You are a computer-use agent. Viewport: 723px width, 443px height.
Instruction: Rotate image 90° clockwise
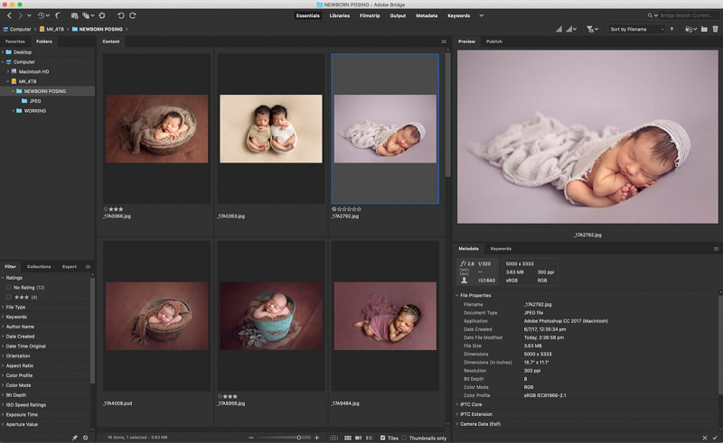pos(134,15)
